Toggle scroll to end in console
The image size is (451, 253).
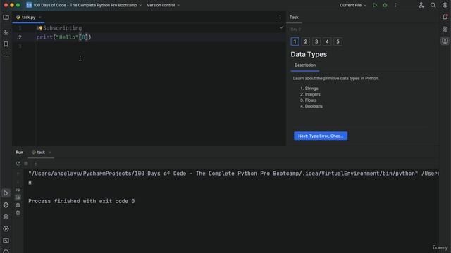(18, 197)
